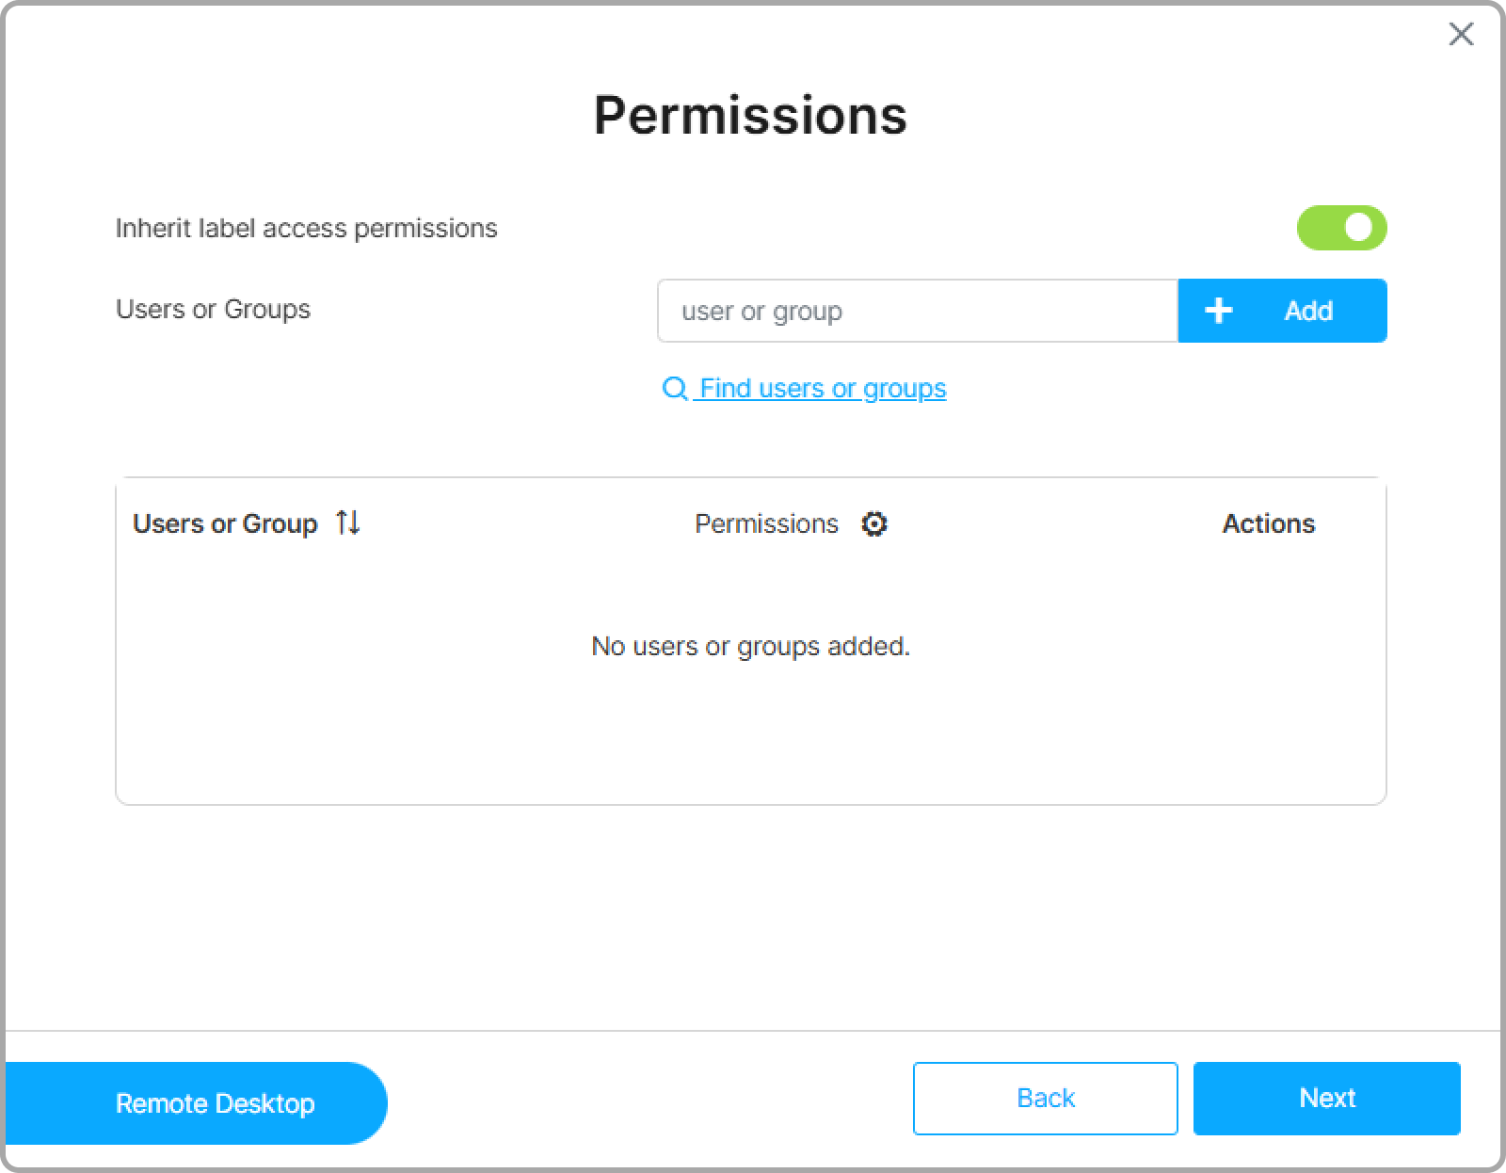Click the Users or Groups field label
Viewport: 1506px width, 1173px height.
(x=213, y=310)
